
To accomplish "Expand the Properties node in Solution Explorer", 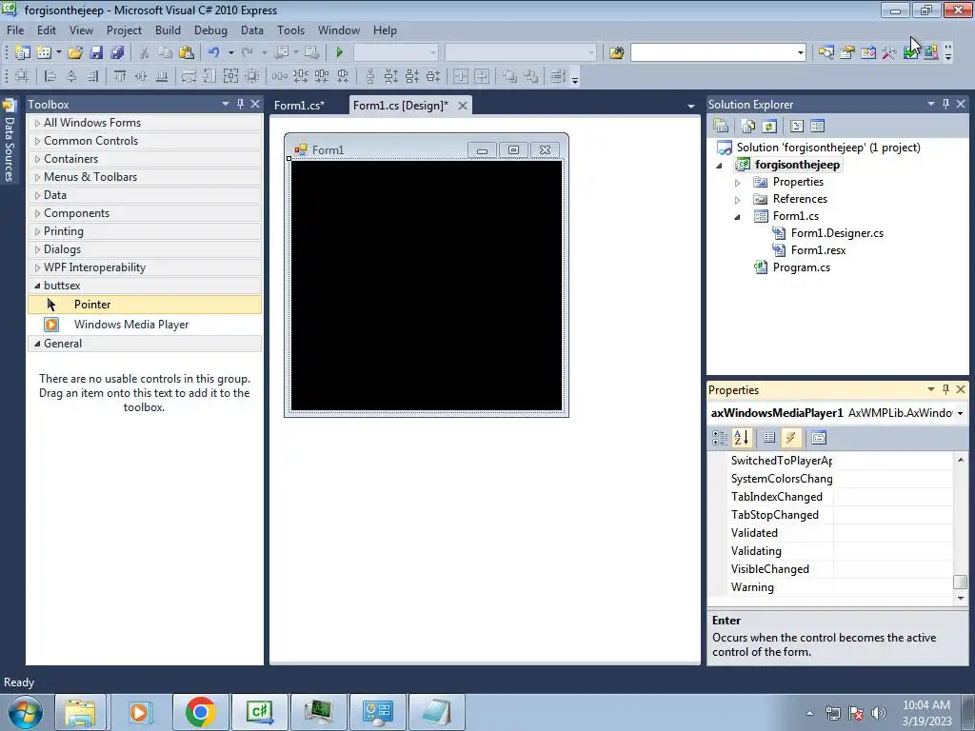I will click(x=738, y=183).
